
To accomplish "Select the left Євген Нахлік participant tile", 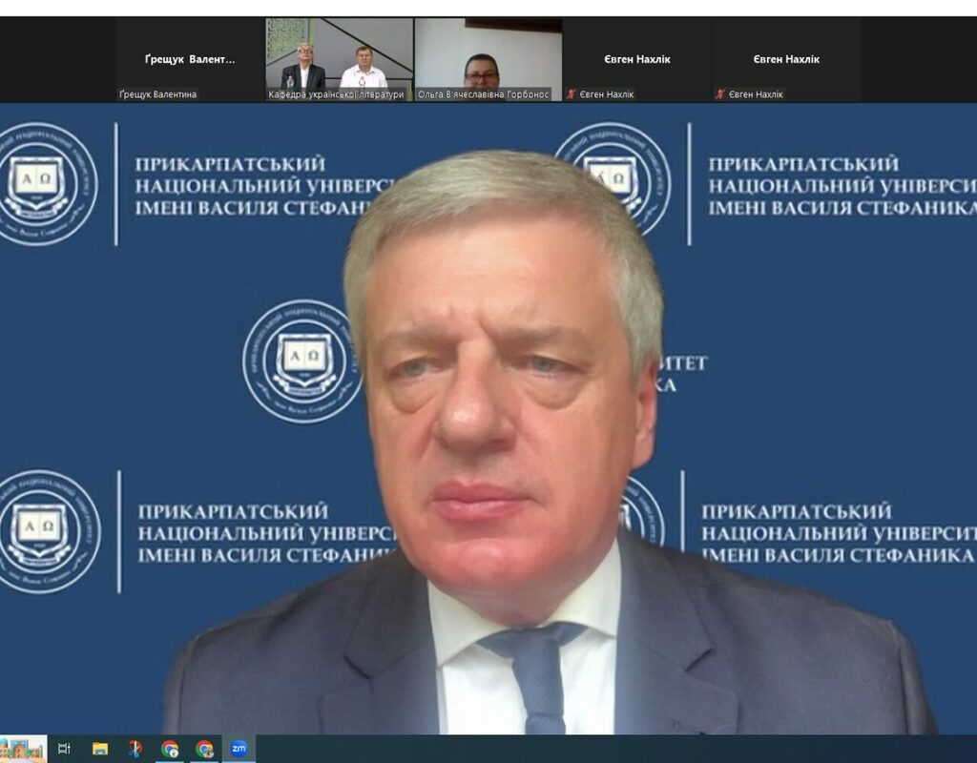I will (x=636, y=59).
